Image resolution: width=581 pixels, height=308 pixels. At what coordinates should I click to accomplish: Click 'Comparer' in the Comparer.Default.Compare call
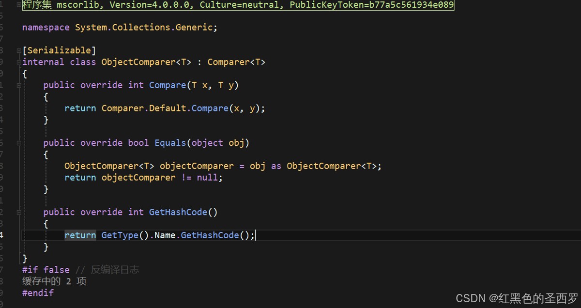(x=122, y=108)
